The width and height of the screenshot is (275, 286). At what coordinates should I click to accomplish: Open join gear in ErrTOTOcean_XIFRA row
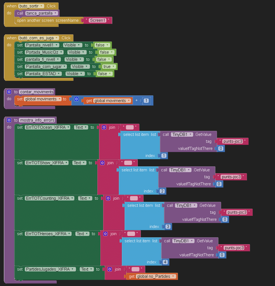tap(104, 127)
